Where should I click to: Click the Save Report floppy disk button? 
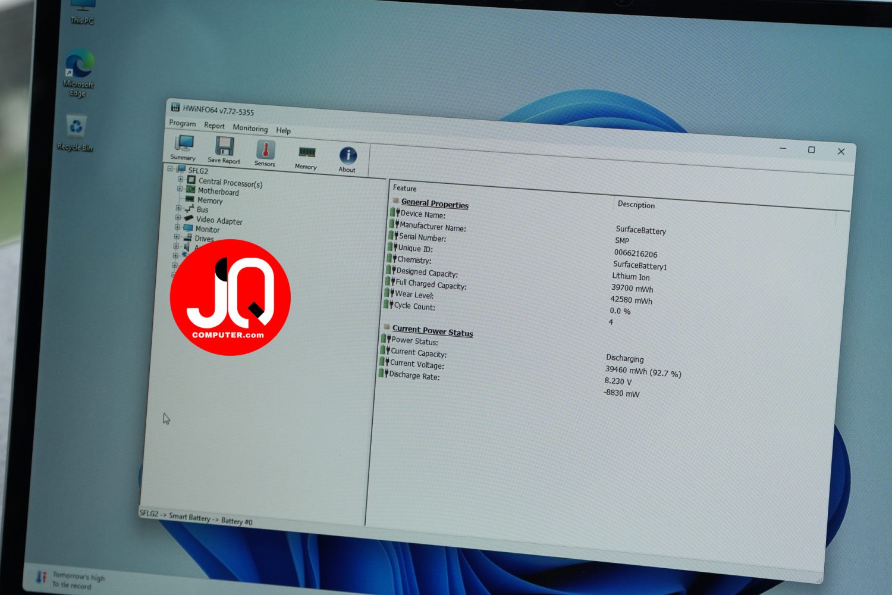tap(224, 150)
